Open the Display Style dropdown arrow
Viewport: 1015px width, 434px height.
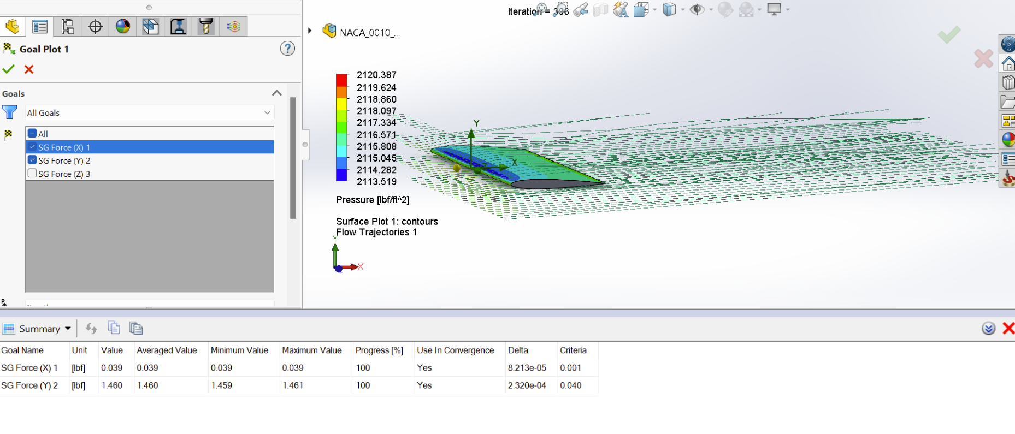coord(683,10)
